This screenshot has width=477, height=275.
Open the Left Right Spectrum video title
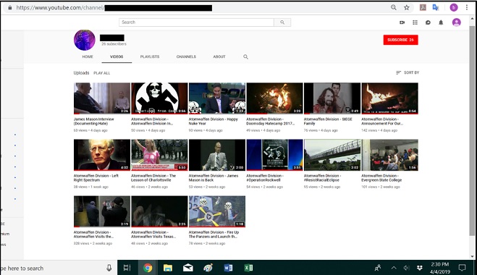click(x=96, y=178)
